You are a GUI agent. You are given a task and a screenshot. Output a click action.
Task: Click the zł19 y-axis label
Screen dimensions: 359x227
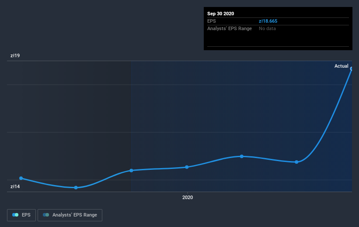[x=15, y=55]
